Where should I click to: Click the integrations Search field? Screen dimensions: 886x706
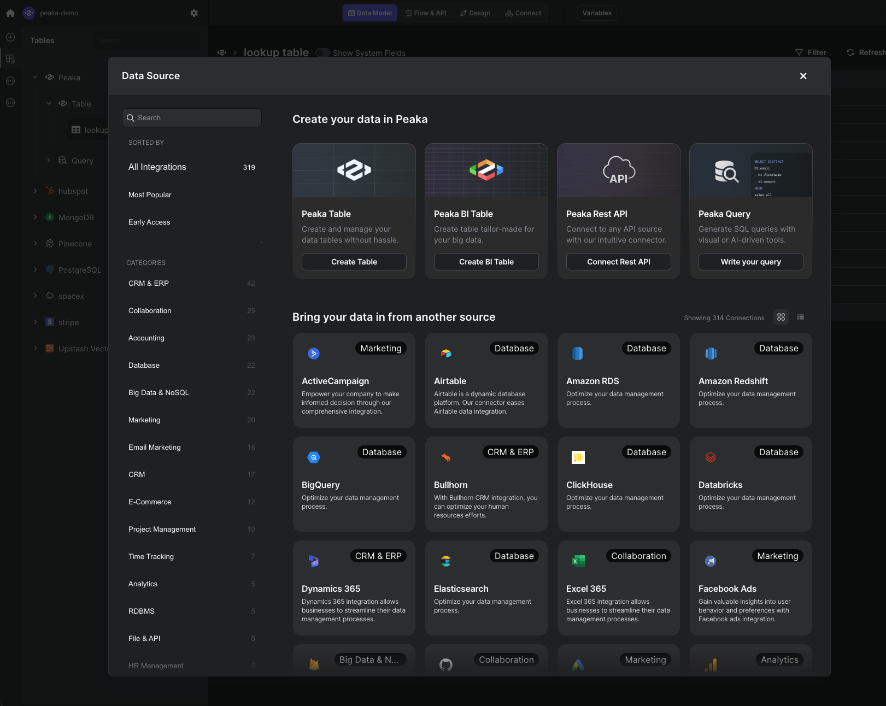(x=192, y=118)
